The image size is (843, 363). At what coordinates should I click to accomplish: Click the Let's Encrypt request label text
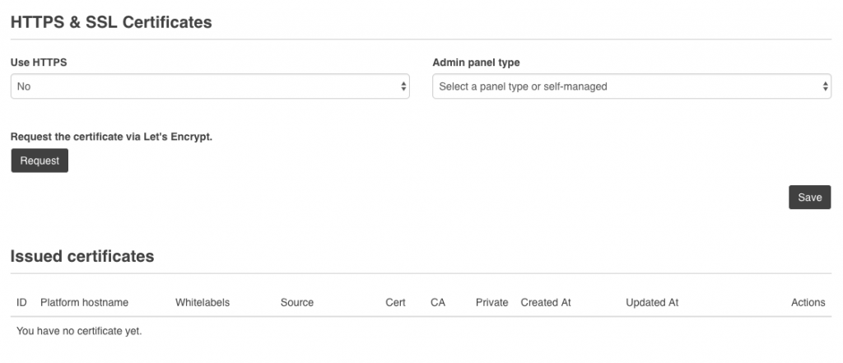point(111,136)
